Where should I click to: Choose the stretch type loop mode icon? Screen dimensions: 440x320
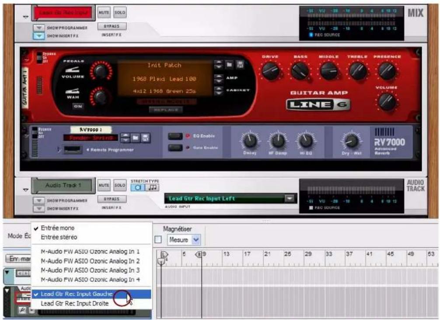(138, 187)
